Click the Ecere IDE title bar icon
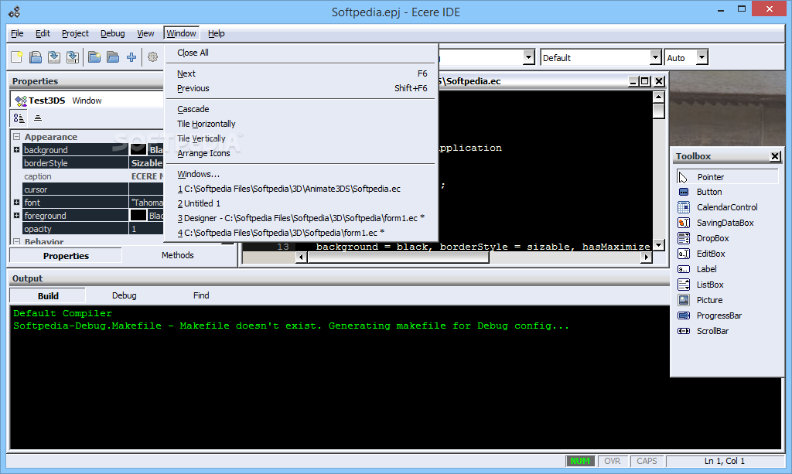Image resolution: width=792 pixels, height=474 pixels. coord(14,12)
